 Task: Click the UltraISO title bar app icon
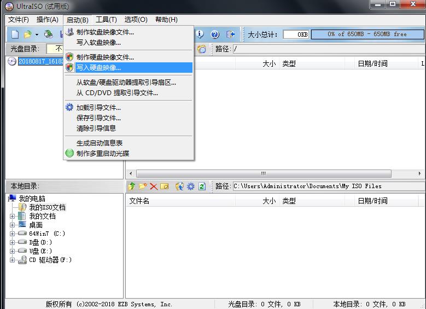point(9,6)
